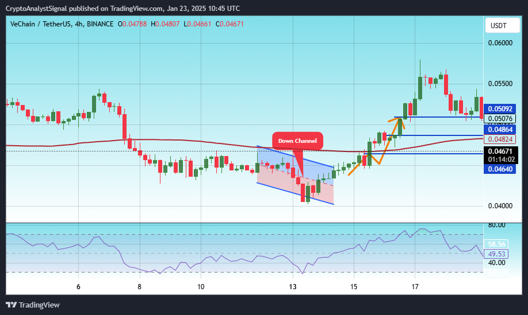Click date label 15 on time axis
The height and width of the screenshot is (315, 528).
(354, 287)
